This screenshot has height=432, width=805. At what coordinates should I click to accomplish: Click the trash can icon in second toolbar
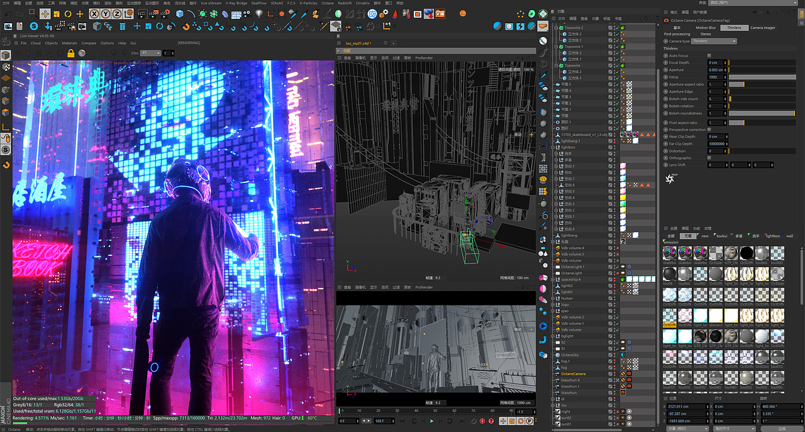tap(123, 26)
